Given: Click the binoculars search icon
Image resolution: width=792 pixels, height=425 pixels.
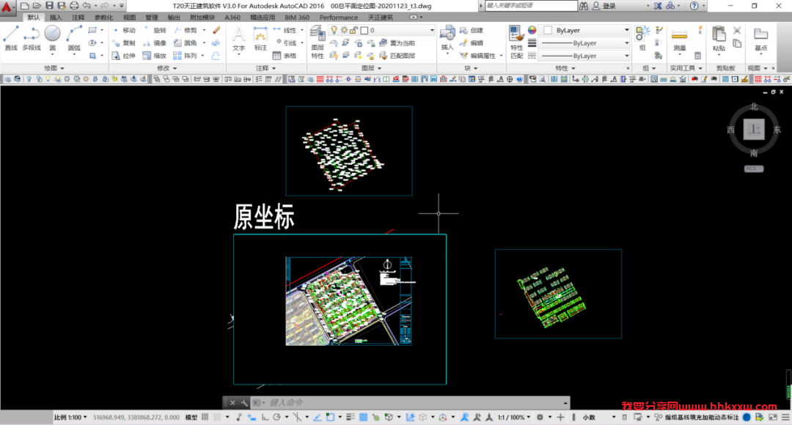Looking at the screenshot, I should tap(584, 6).
